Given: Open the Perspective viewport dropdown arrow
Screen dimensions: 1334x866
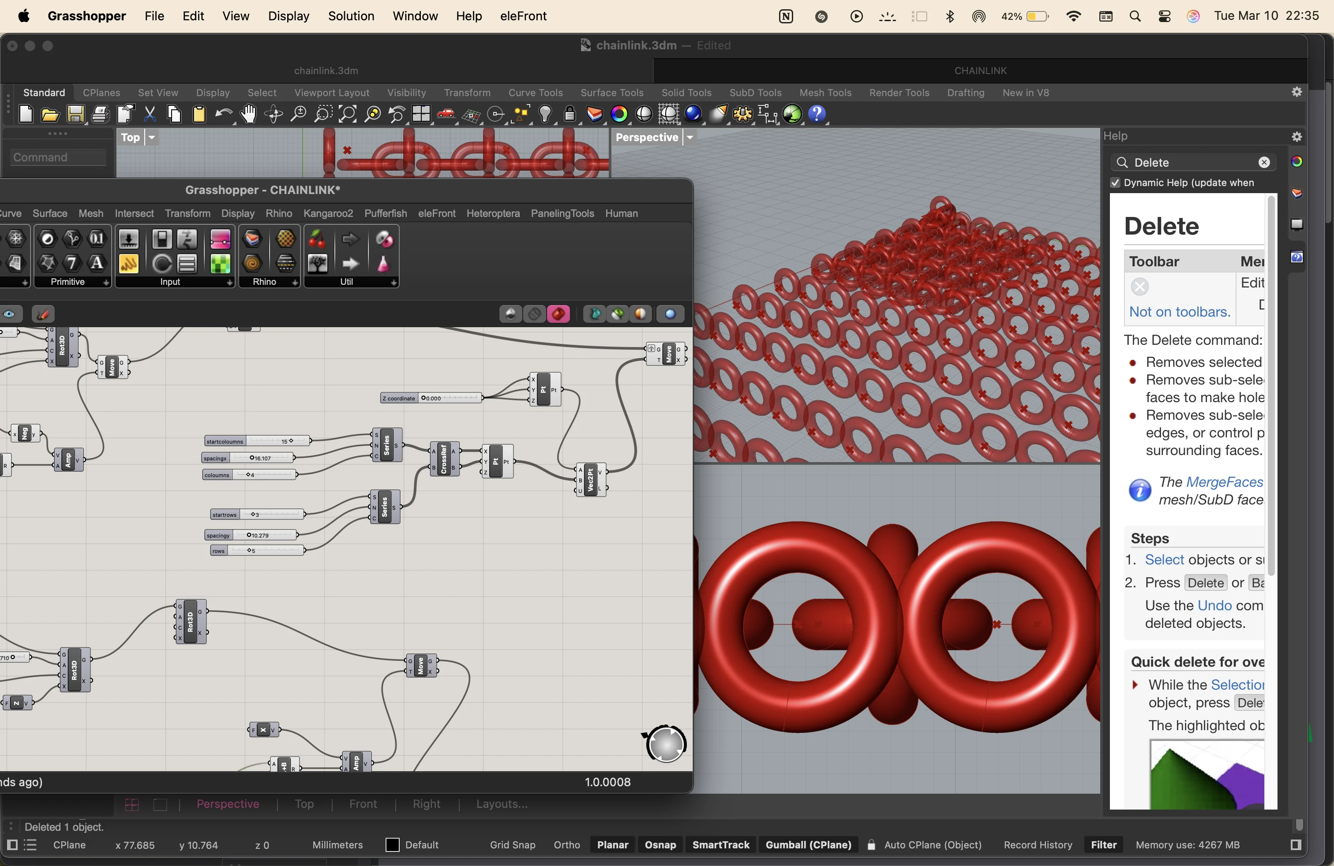Looking at the screenshot, I should click(x=690, y=137).
